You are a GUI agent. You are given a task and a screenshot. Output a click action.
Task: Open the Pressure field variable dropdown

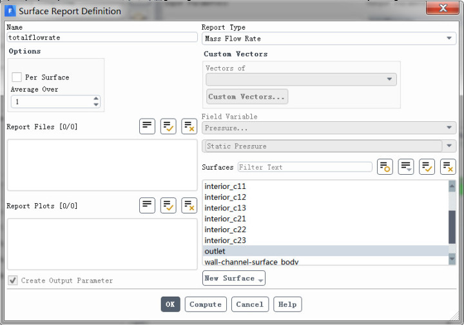329,128
